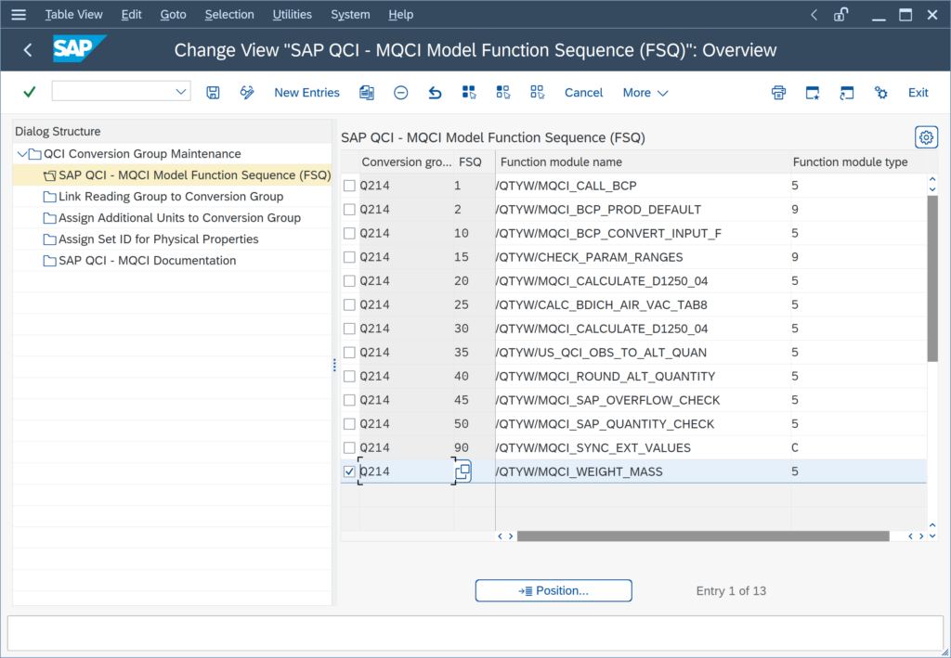Select the checkbox for MQCI_SYNC_EXT_VALUES
951x658 pixels.
(349, 447)
